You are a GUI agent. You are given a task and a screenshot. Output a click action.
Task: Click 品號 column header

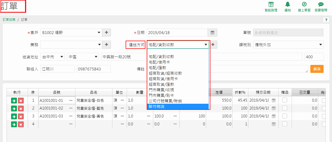pos(57,92)
